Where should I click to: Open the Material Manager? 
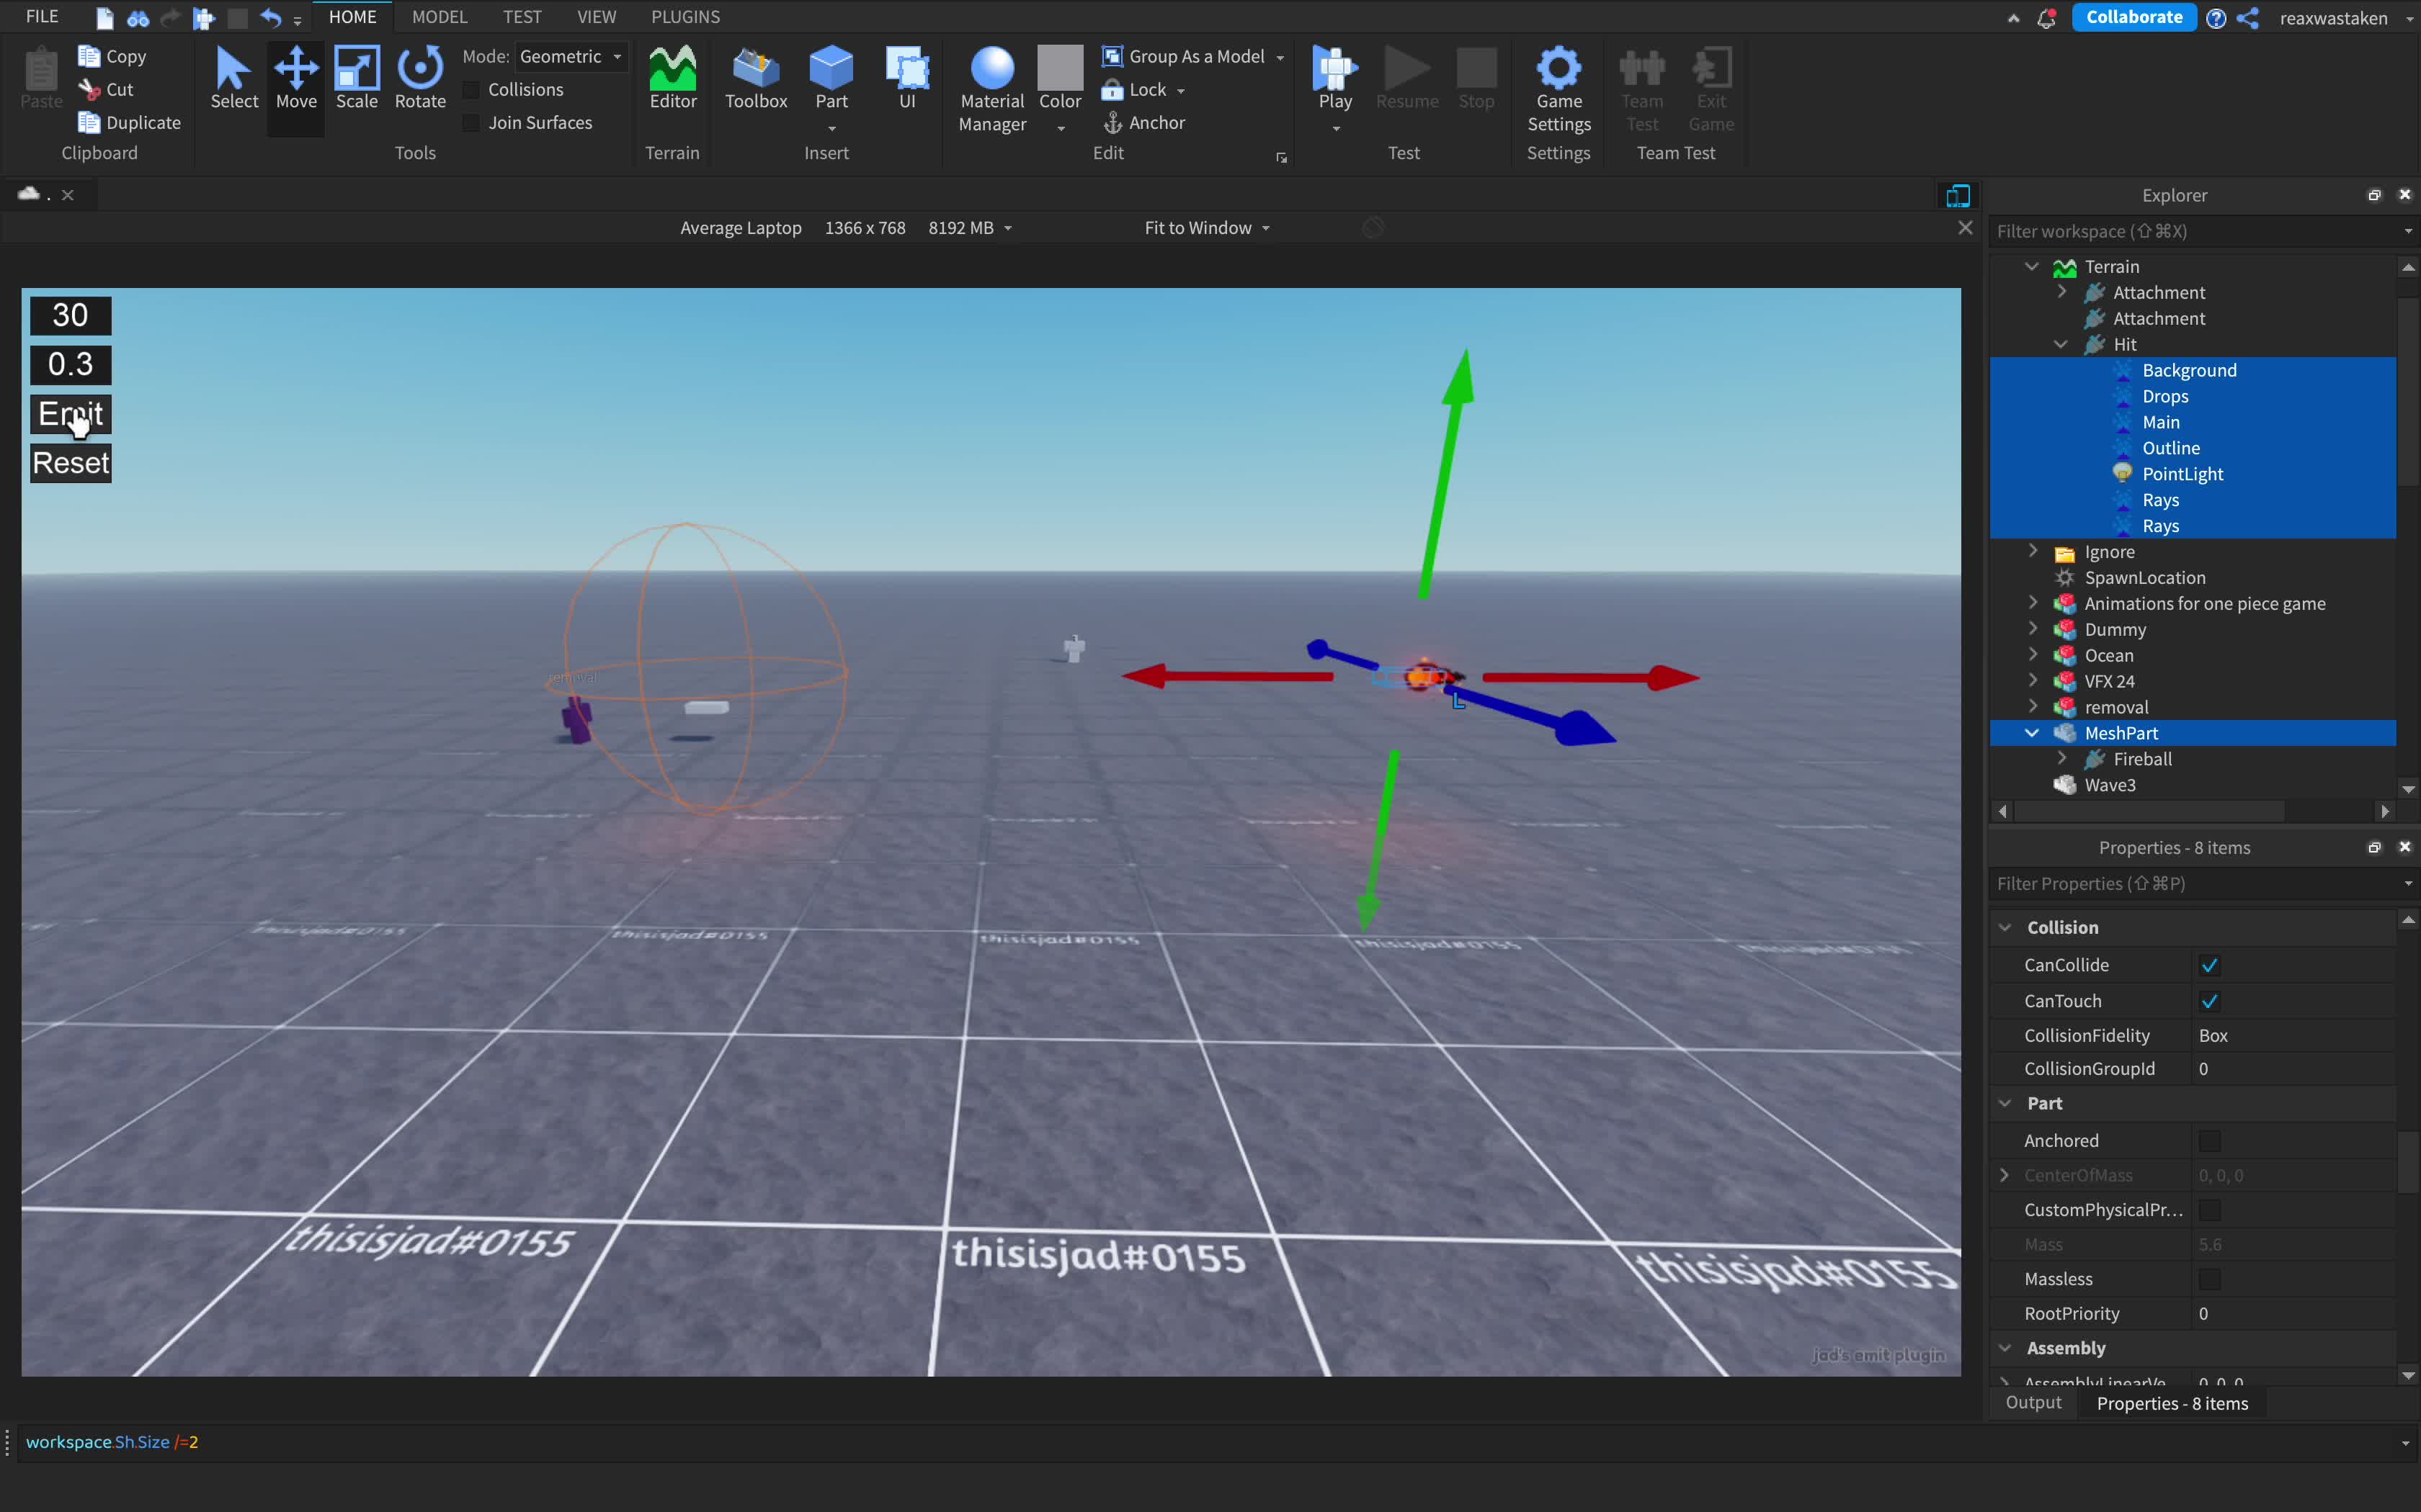pyautogui.click(x=991, y=88)
